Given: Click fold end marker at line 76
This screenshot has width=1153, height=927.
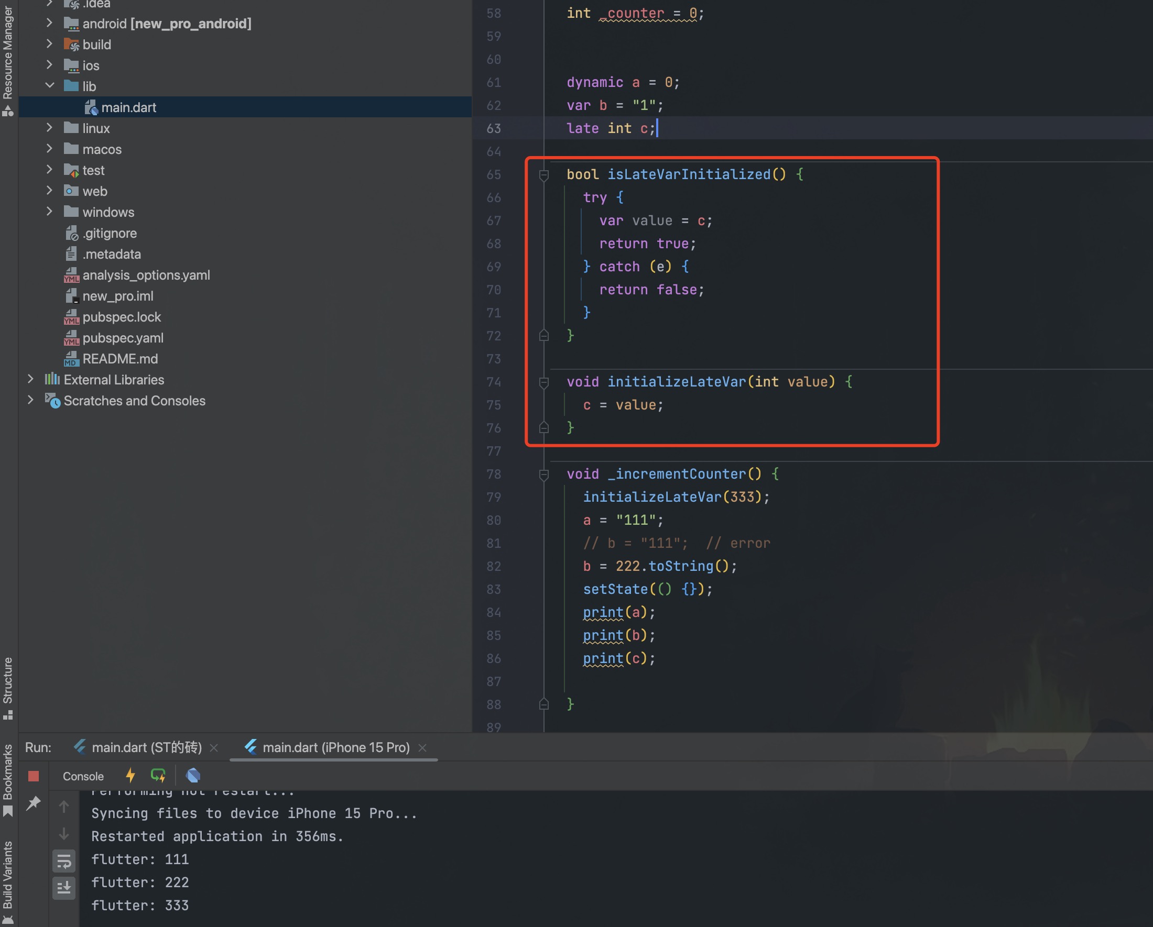Looking at the screenshot, I should tap(544, 427).
